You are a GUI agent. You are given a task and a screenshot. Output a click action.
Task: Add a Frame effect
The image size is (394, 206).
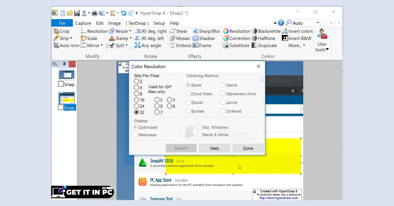pos(202,46)
